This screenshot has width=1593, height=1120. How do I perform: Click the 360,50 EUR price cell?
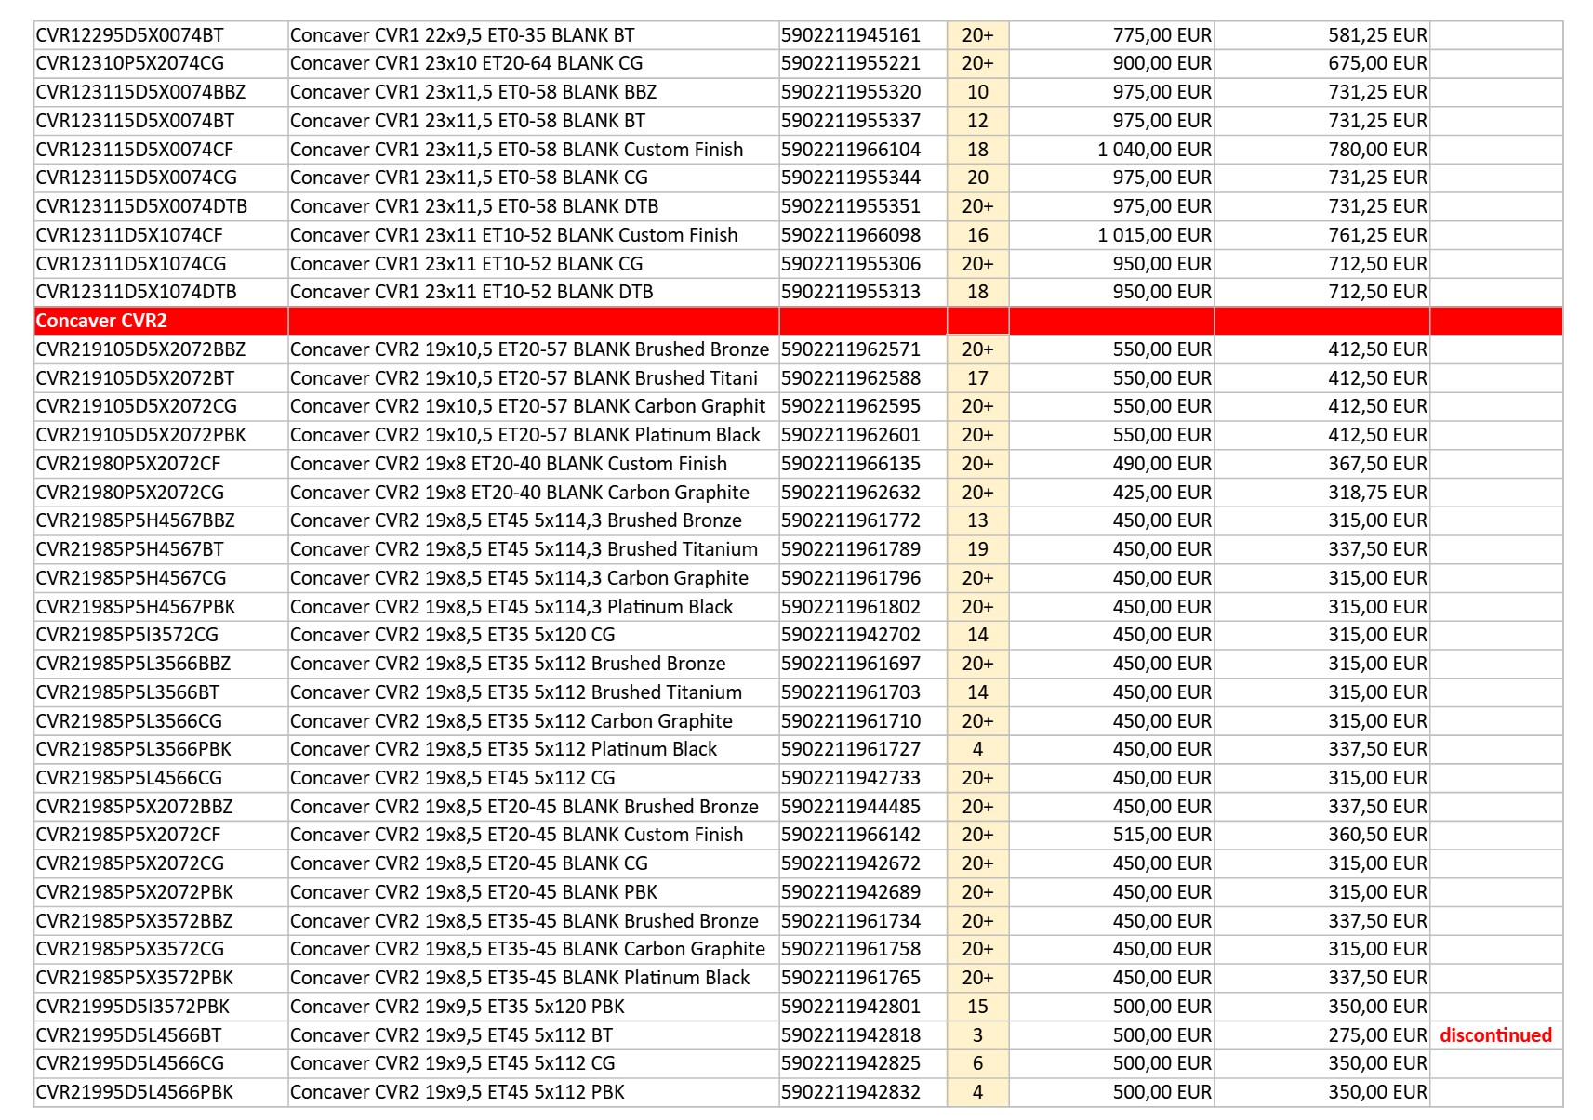coord(1376,835)
